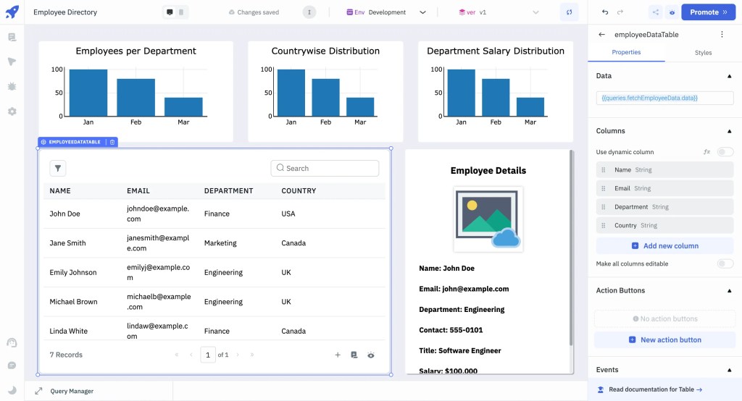Open the global settings gear icon
This screenshot has width=742, height=401.
click(x=12, y=111)
